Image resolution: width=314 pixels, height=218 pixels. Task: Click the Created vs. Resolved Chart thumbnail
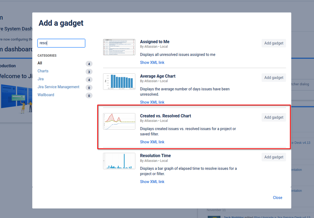coord(119,121)
